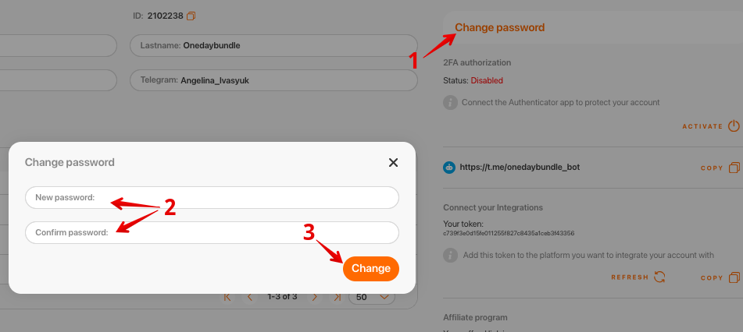Refresh the integration token

click(x=659, y=277)
